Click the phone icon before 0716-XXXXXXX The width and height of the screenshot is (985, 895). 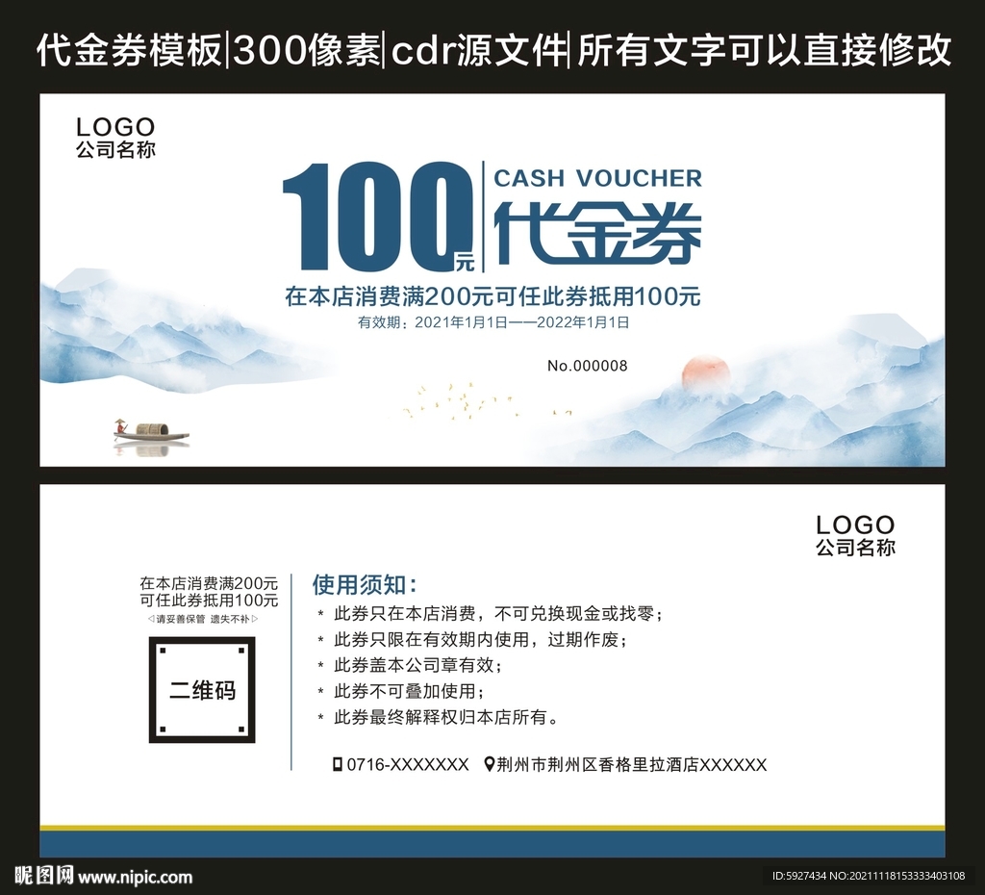337,765
